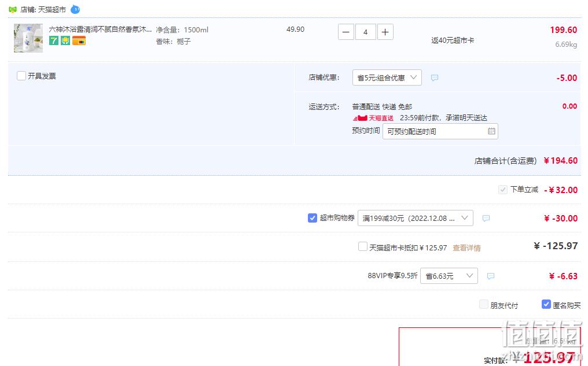Viewport: 588px width, 366px height.
Task: Tick the 朋友代付 checkbox
Action: [484, 305]
